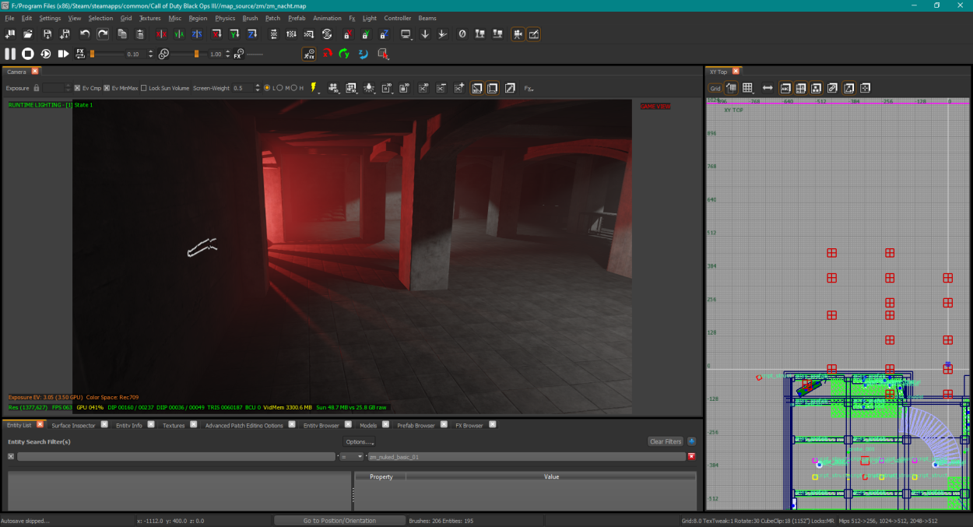Click the camera game view toolbar icon
This screenshot has height=527, width=973.
click(x=517, y=34)
